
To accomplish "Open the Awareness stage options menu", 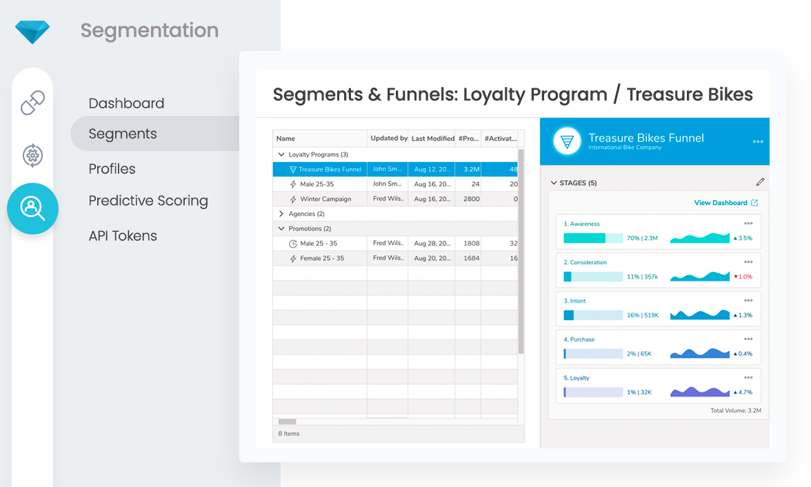I will [x=748, y=223].
